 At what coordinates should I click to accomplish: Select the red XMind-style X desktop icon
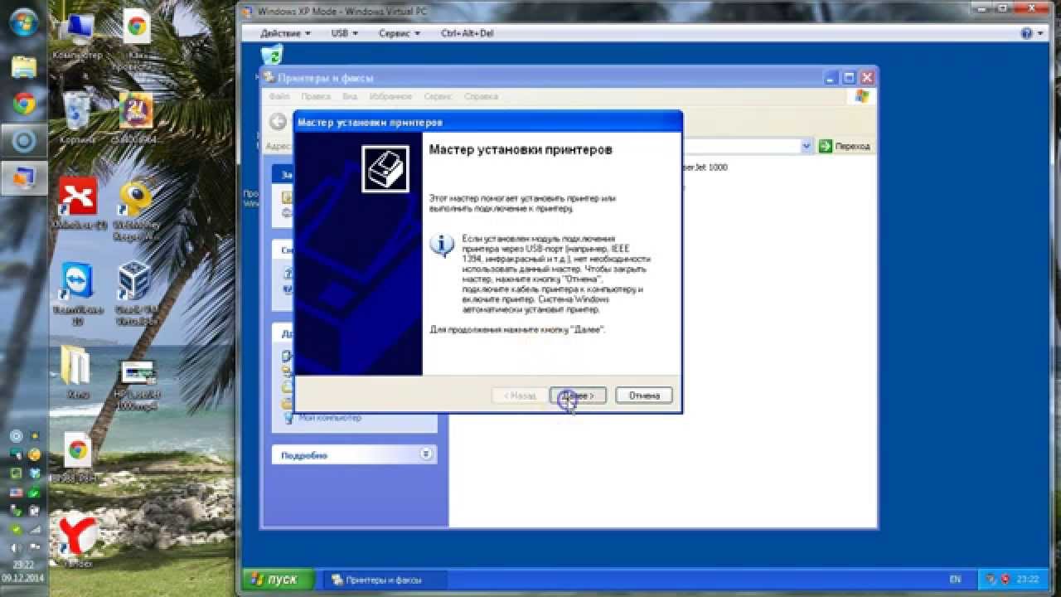point(78,203)
